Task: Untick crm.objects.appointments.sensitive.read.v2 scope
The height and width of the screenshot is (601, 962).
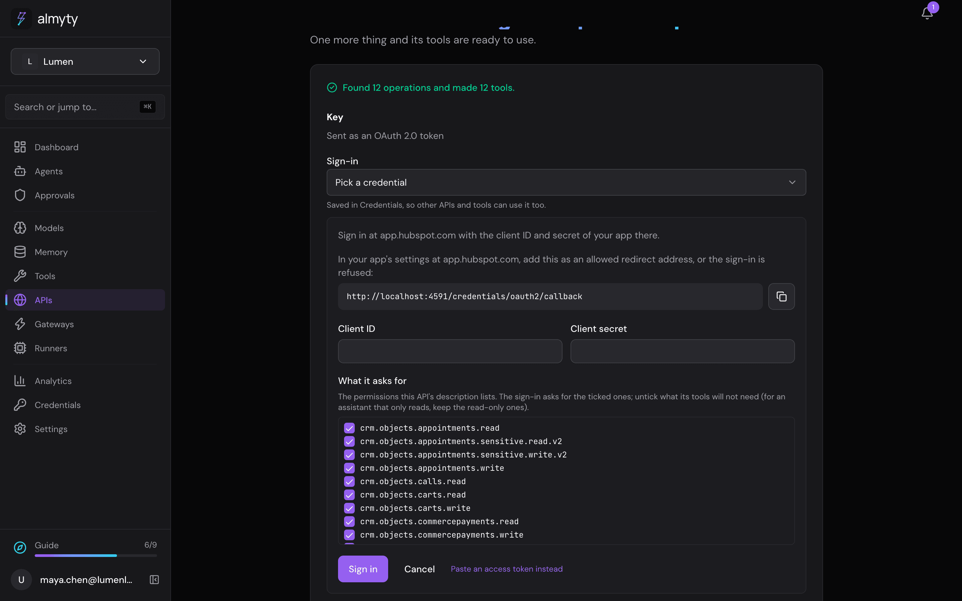Action: coord(349,441)
